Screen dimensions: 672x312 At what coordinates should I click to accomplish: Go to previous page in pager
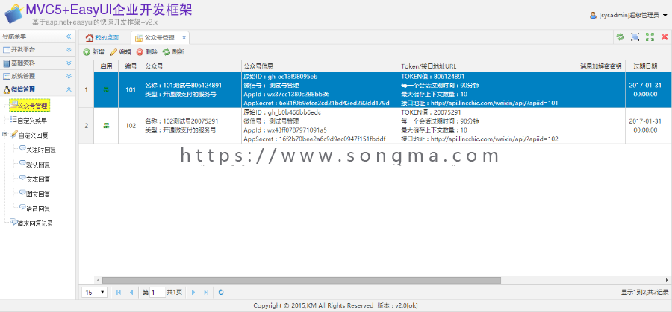click(131, 293)
